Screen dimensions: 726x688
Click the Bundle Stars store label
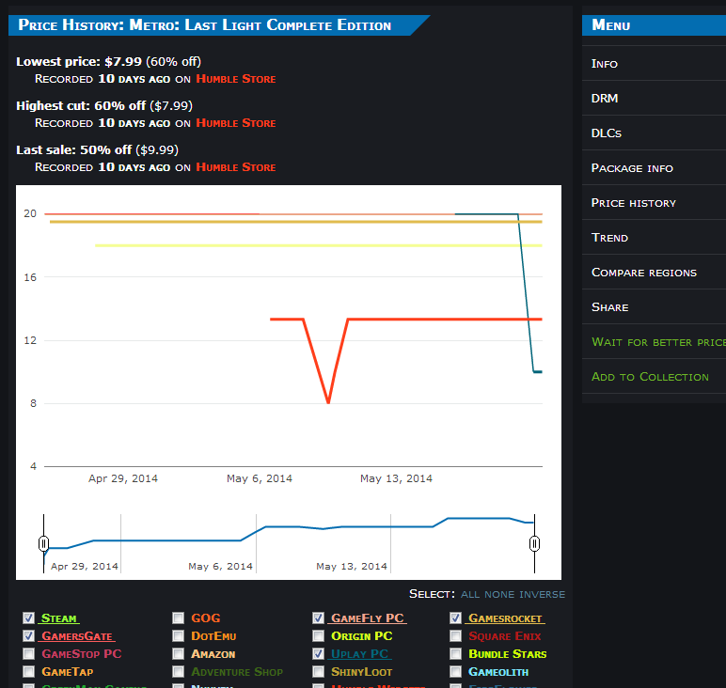[508, 654]
